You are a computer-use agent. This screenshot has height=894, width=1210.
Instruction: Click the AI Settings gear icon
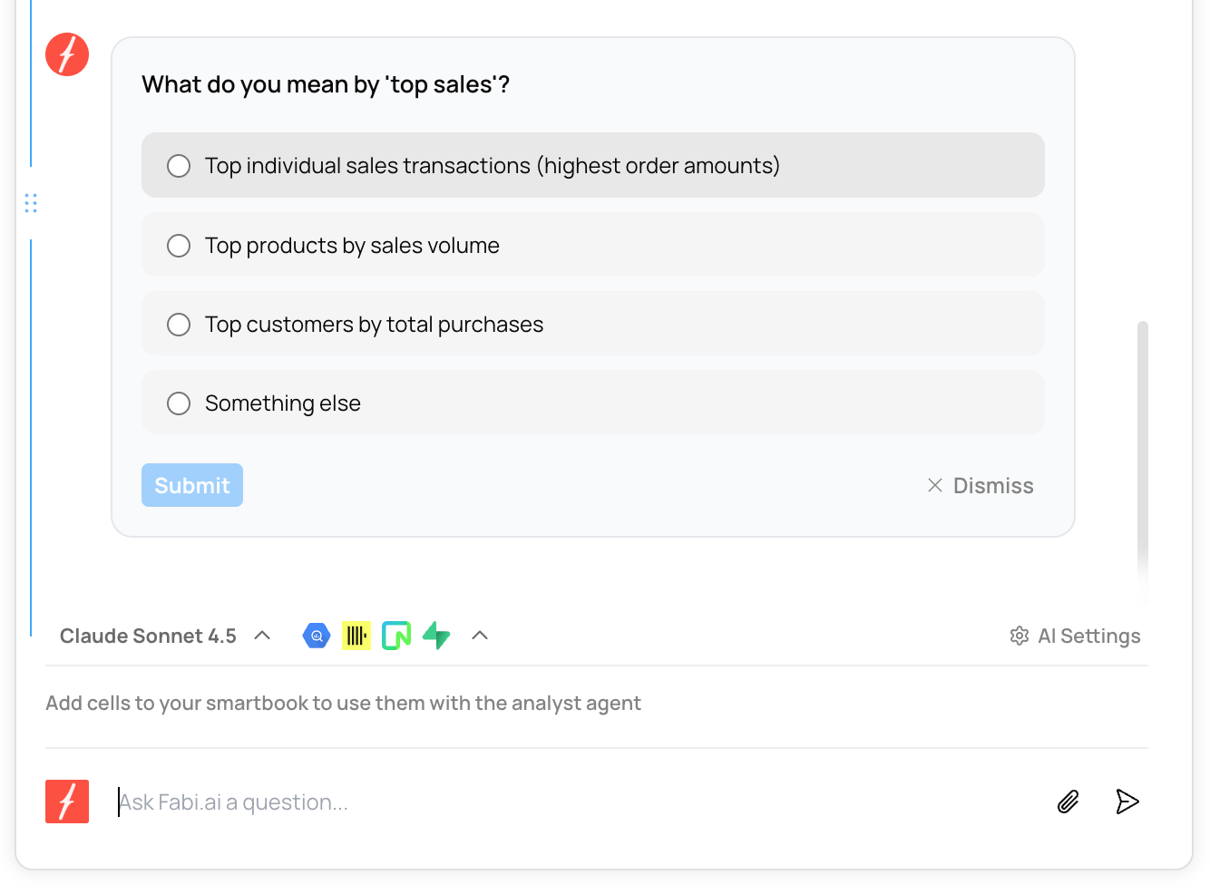click(1020, 636)
